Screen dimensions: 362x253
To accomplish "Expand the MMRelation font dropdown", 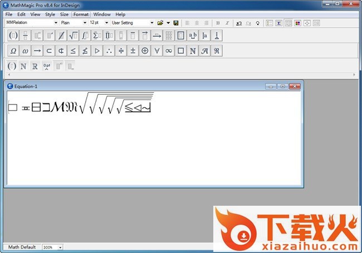I will click(x=56, y=23).
